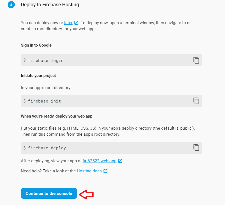The image size is (225, 205).
Task: Open the fir-62522.web.app link
Action: (x=100, y=161)
